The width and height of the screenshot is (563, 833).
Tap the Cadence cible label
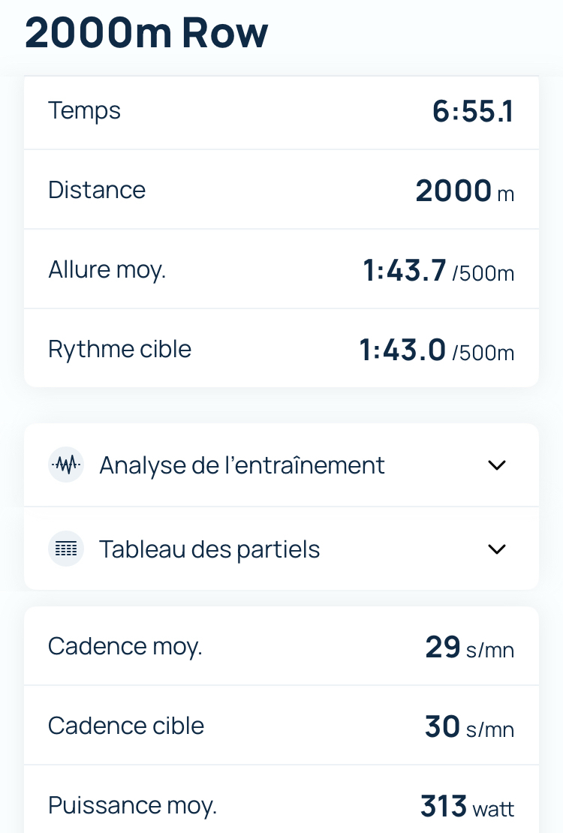(x=126, y=726)
